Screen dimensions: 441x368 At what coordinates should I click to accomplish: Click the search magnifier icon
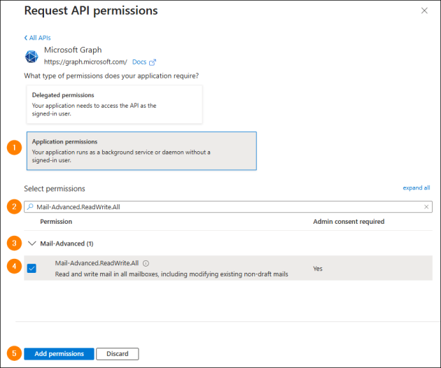(30, 206)
